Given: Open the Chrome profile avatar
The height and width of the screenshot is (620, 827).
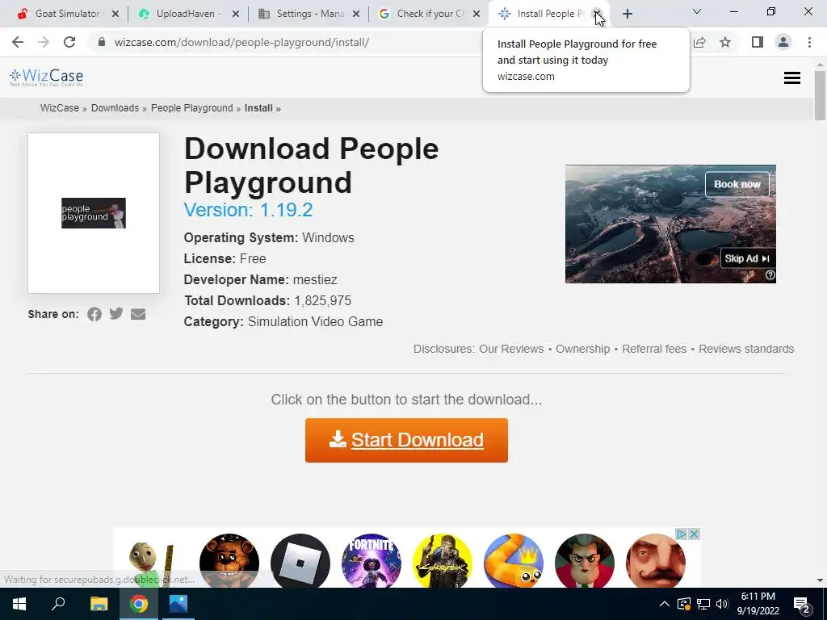Looking at the screenshot, I should coord(783,42).
